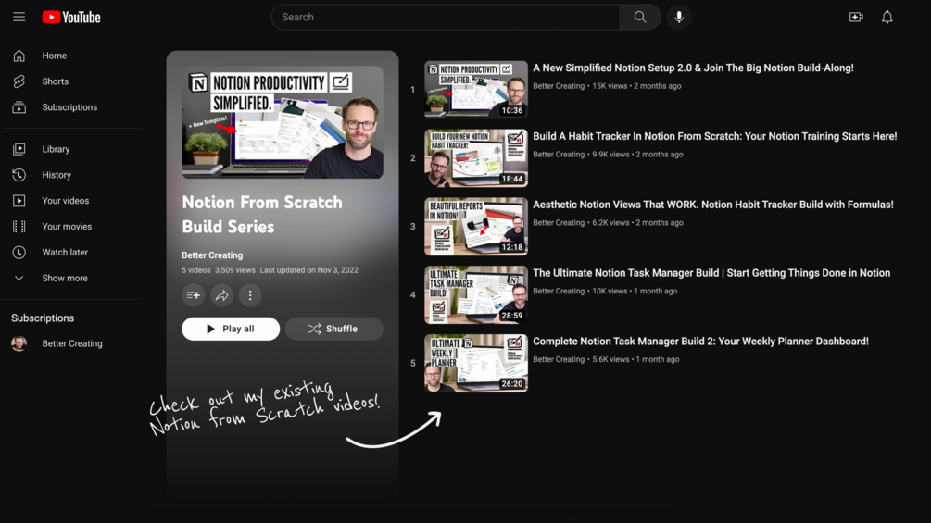Image resolution: width=931 pixels, height=523 pixels.
Task: Click Play all button
Action: coord(231,329)
